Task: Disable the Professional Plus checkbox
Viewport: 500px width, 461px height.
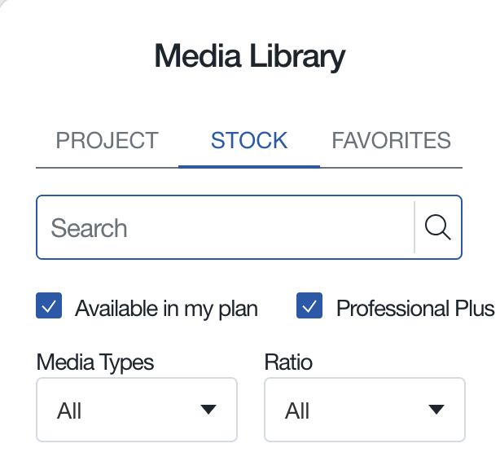Action: (309, 307)
